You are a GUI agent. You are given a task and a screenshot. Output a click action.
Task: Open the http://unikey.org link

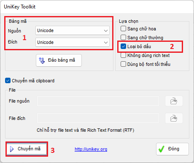pyautogui.click(x=91, y=149)
